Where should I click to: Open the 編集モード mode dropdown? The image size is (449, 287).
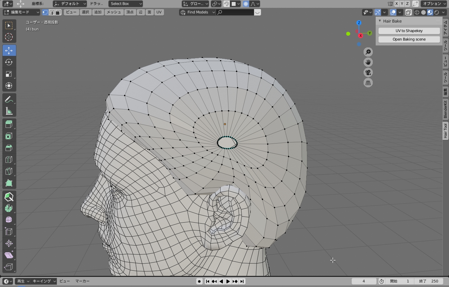(22, 12)
